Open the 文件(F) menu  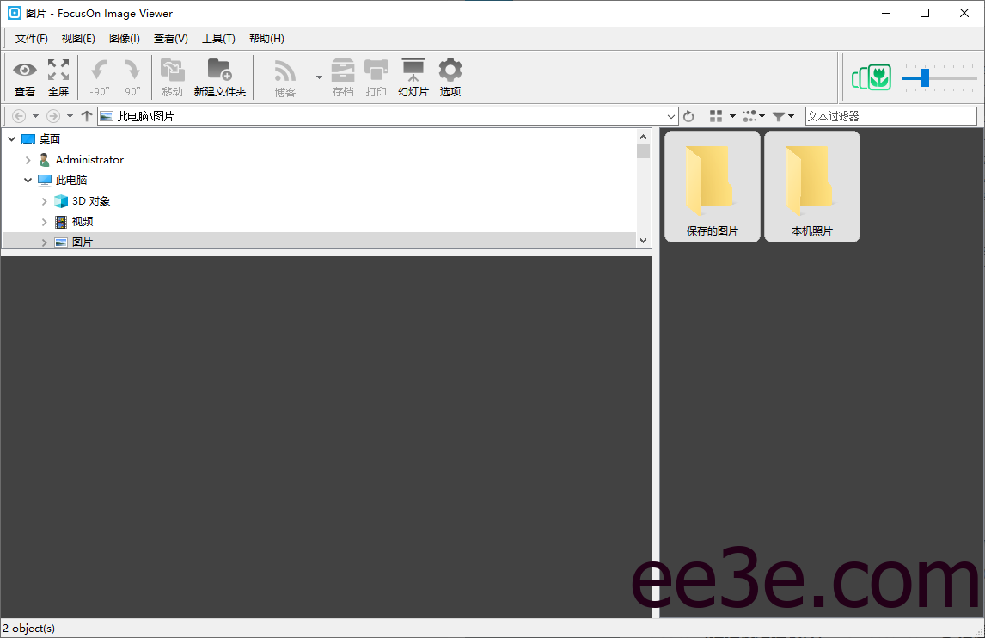[32, 38]
